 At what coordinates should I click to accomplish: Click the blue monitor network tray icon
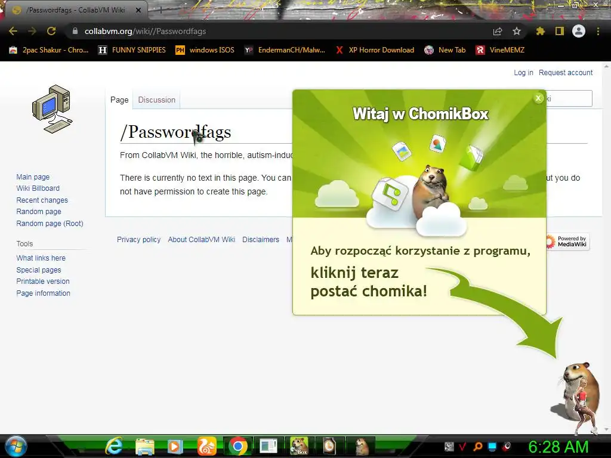492,446
